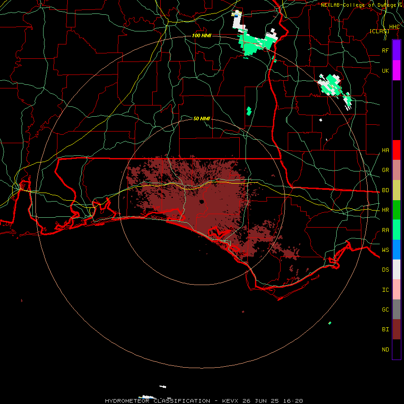This screenshot has height=404, width=404.
Task: Click the GC legend label
Action: 385,310
